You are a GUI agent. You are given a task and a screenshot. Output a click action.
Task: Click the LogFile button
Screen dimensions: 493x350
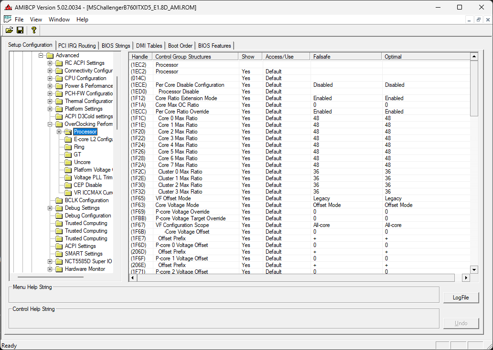click(x=461, y=297)
